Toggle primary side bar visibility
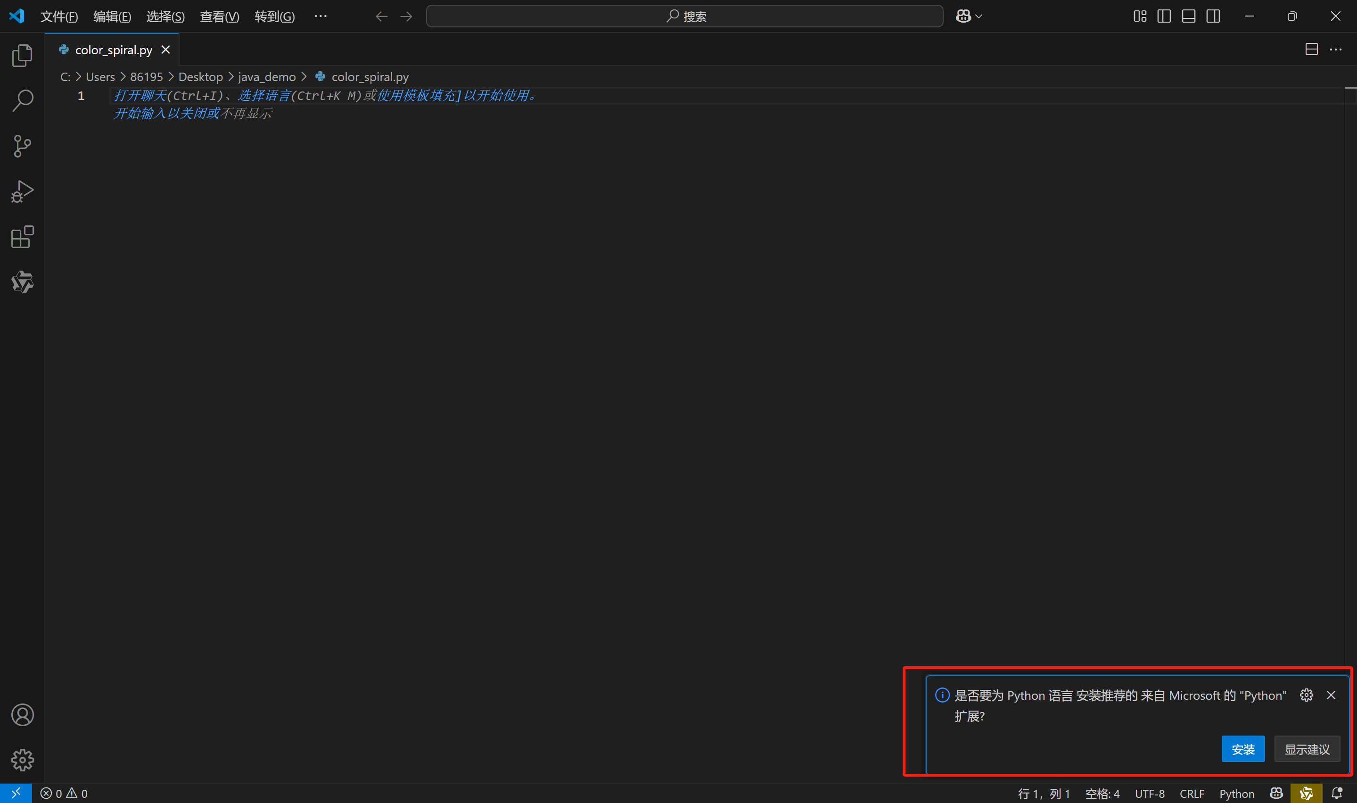 point(1164,16)
